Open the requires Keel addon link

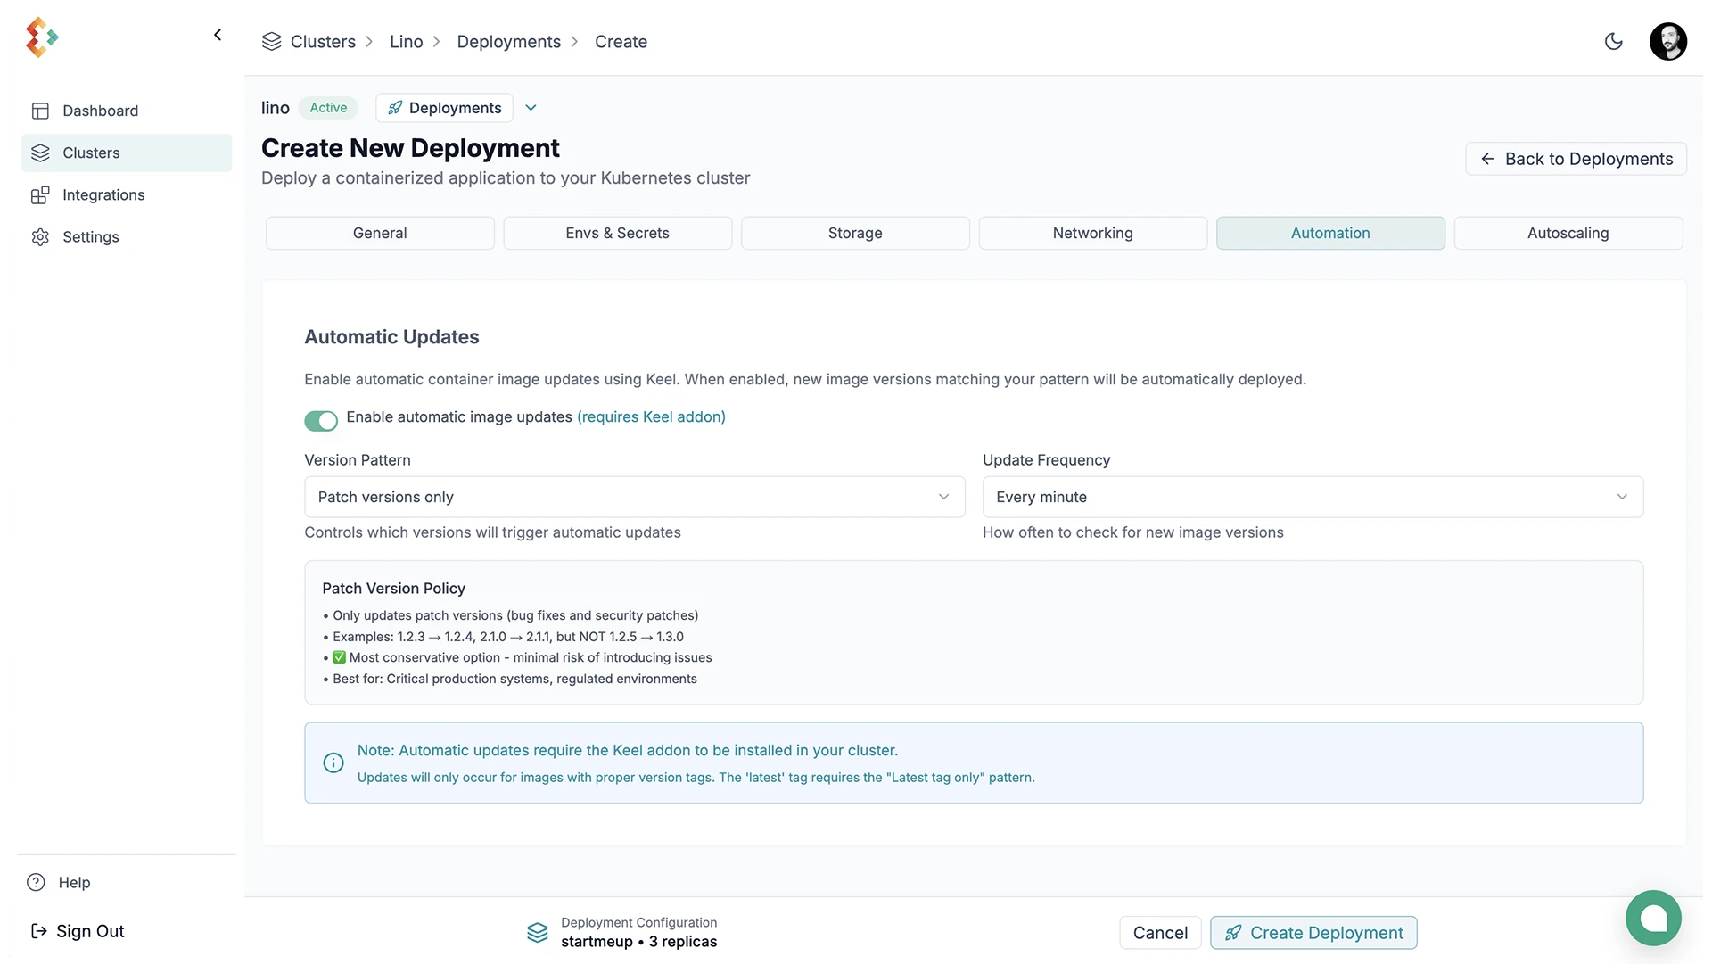pos(651,417)
